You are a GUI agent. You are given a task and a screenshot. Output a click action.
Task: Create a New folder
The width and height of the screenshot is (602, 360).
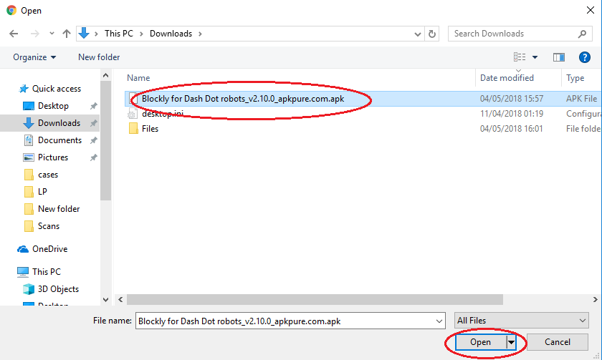coord(99,57)
